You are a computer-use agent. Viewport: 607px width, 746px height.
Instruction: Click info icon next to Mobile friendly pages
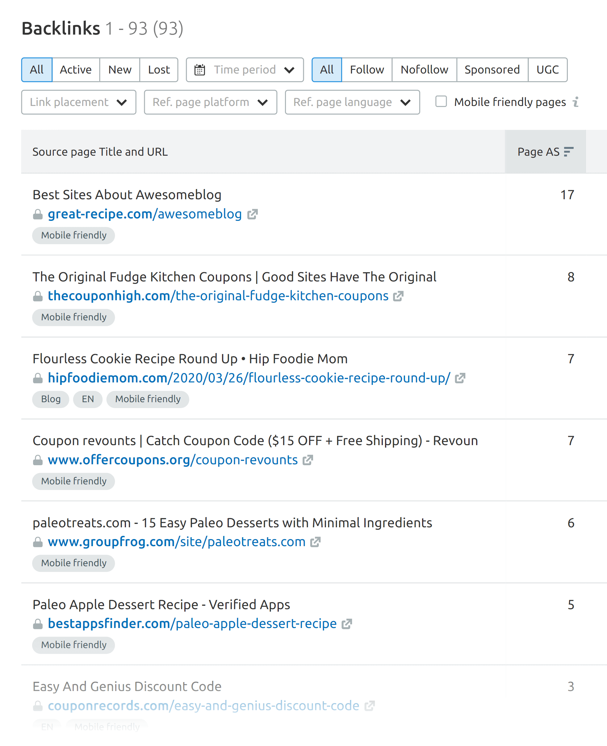click(576, 102)
